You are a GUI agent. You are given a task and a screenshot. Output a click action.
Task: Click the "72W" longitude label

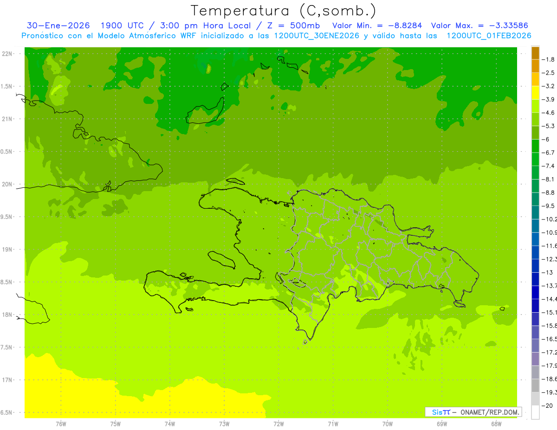(278, 424)
